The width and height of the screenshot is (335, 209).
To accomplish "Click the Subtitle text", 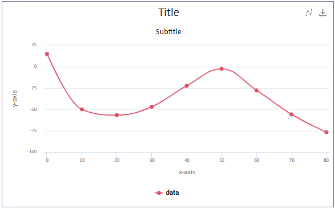I will click(x=168, y=31).
